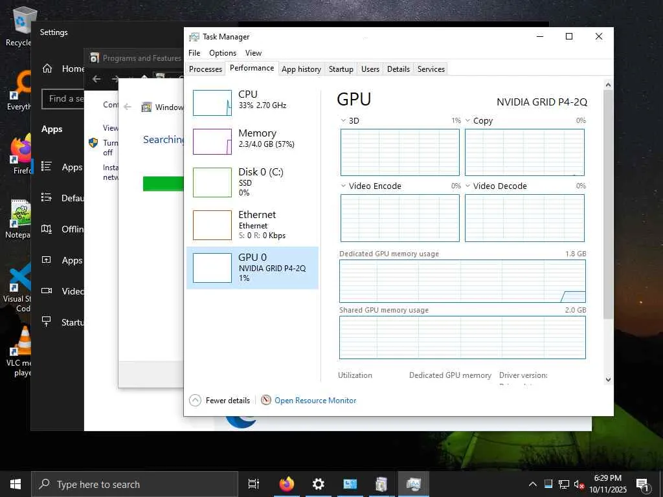Open the notification center icon

[x=643, y=485]
